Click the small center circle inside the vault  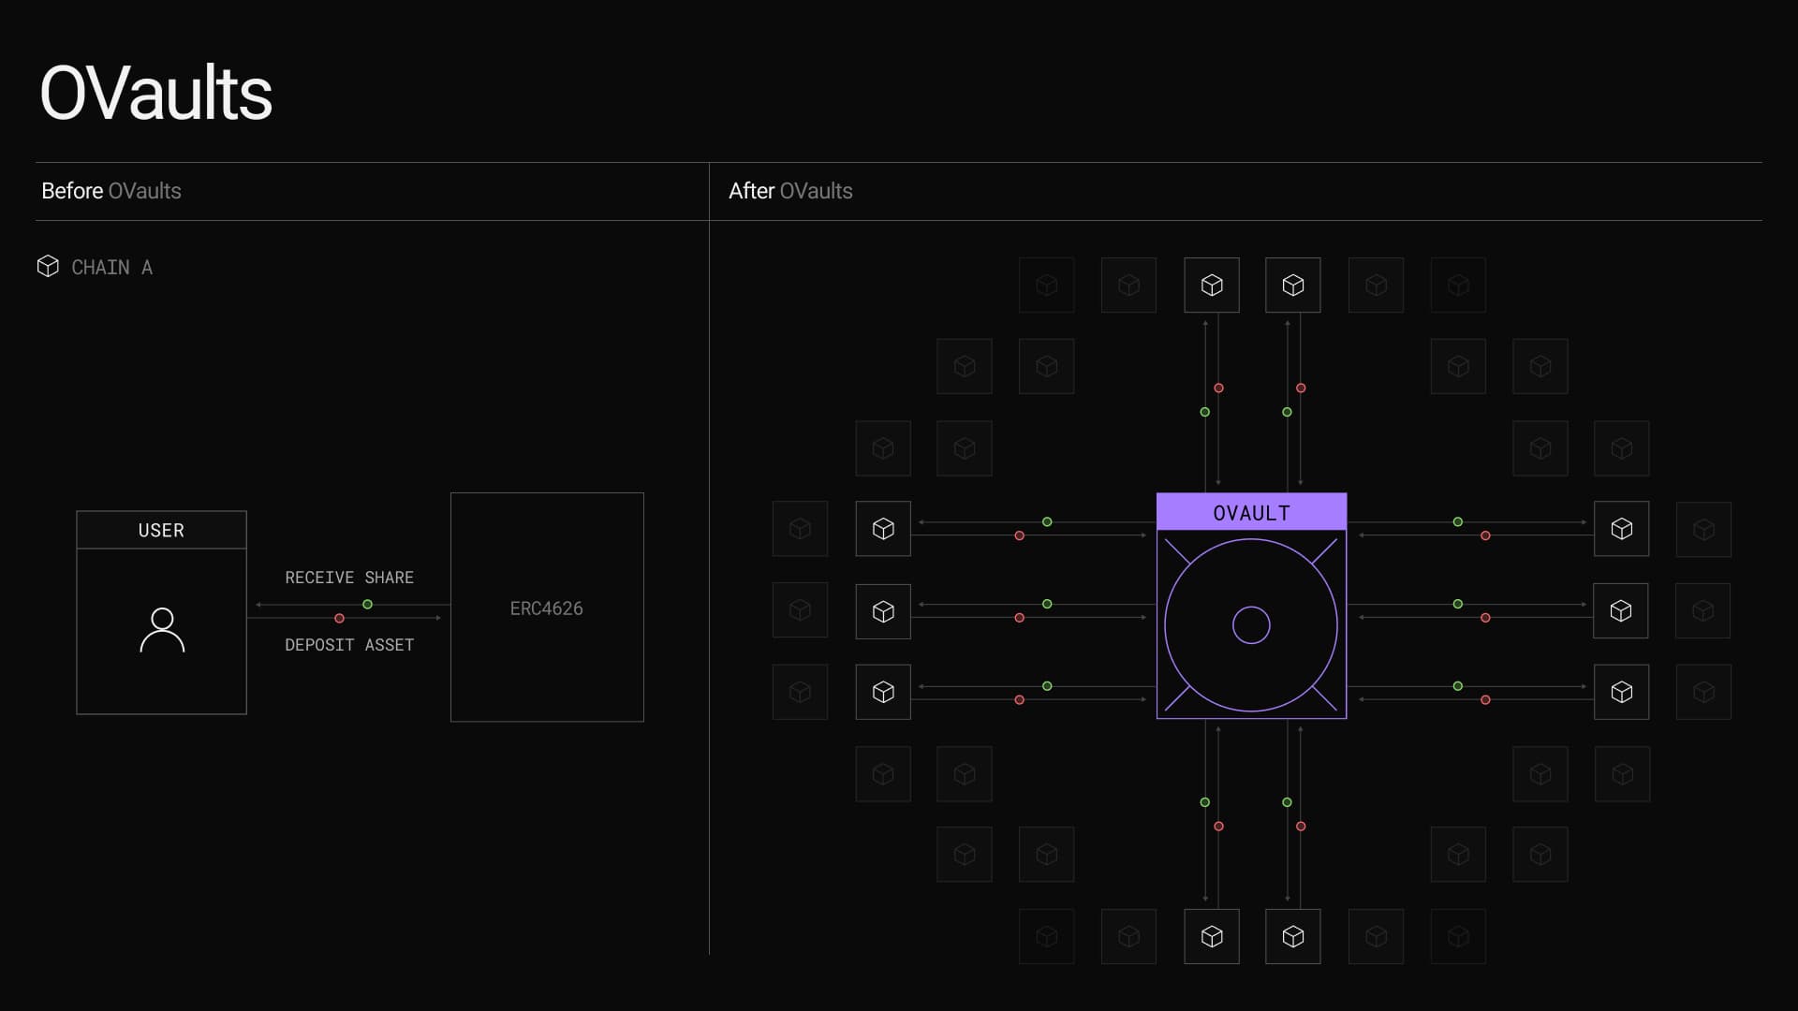pos(1251,625)
